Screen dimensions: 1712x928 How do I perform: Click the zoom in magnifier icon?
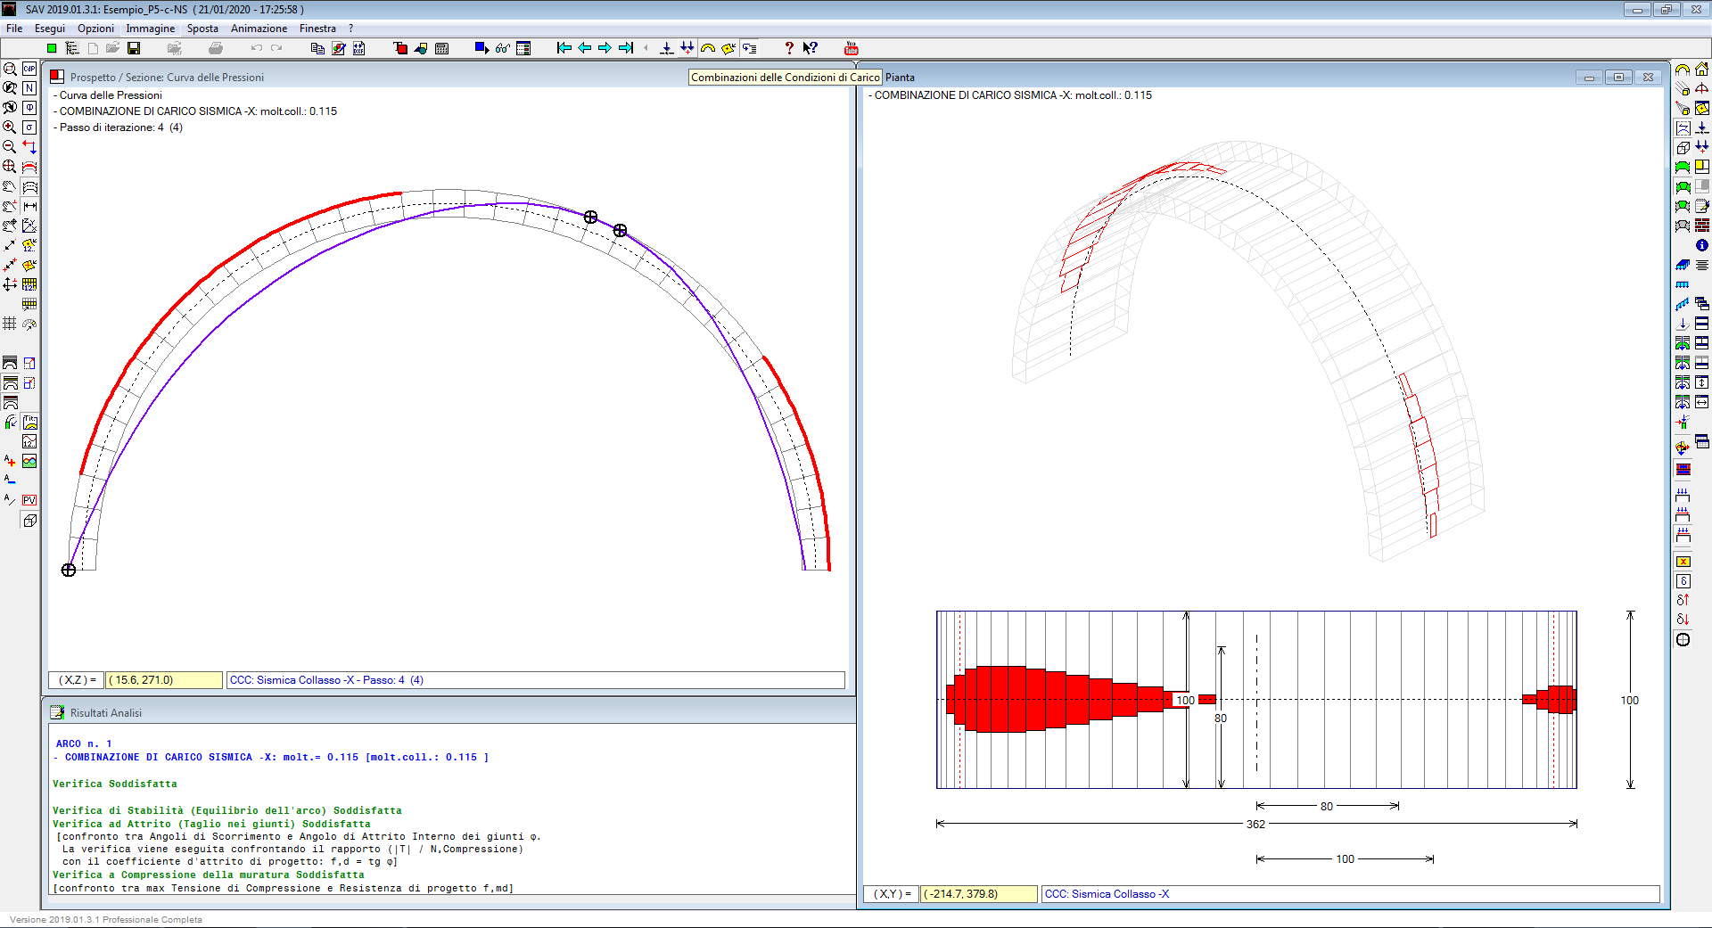pos(10,127)
